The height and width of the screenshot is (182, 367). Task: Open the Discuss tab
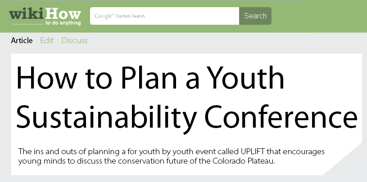click(74, 40)
